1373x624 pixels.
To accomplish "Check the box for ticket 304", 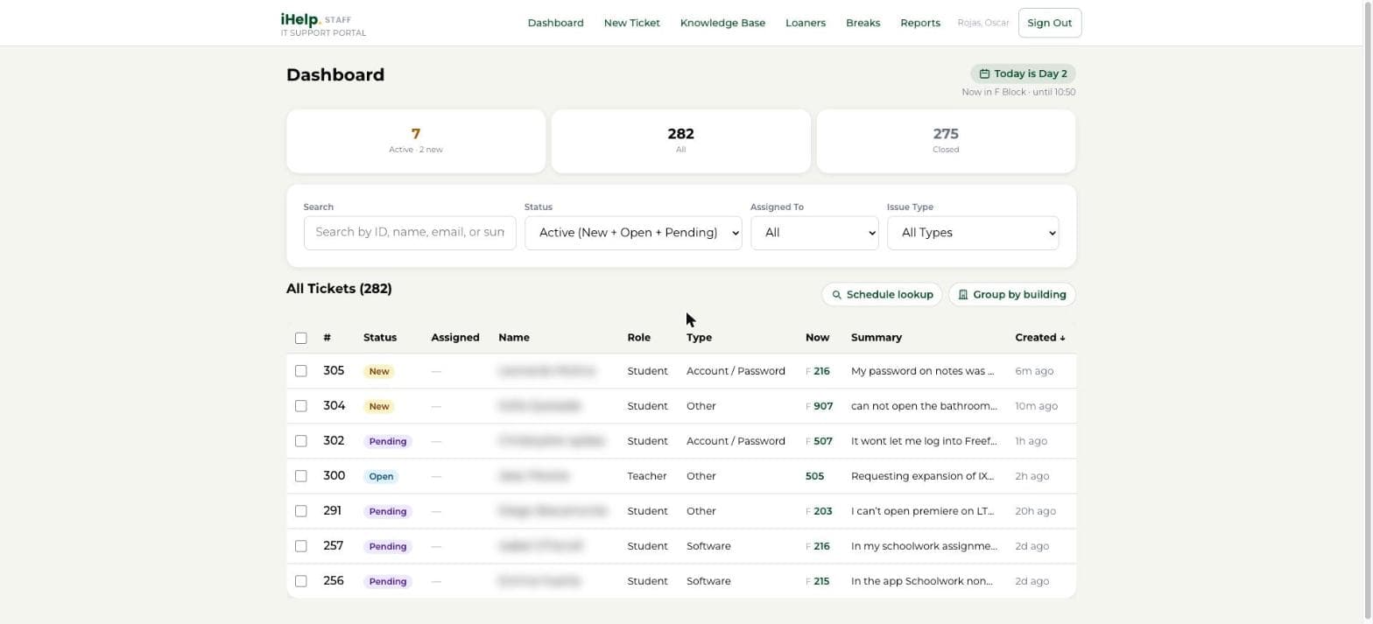I will click(301, 406).
